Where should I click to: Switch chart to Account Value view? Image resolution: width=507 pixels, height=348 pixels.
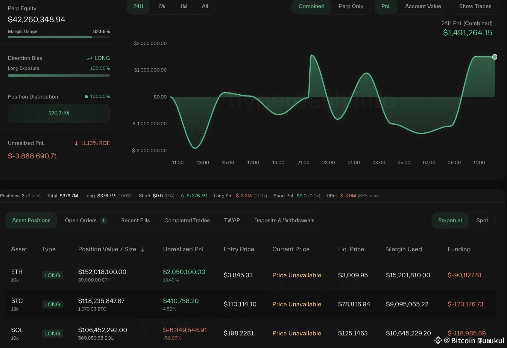423,6
